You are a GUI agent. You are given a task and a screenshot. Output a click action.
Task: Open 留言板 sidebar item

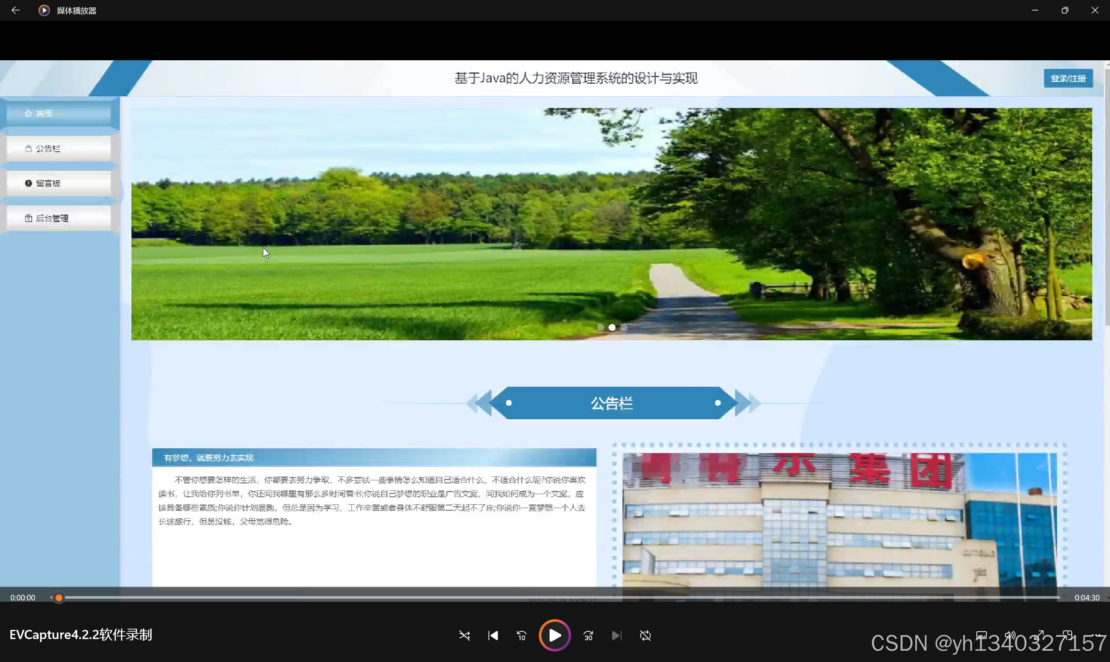tap(59, 183)
